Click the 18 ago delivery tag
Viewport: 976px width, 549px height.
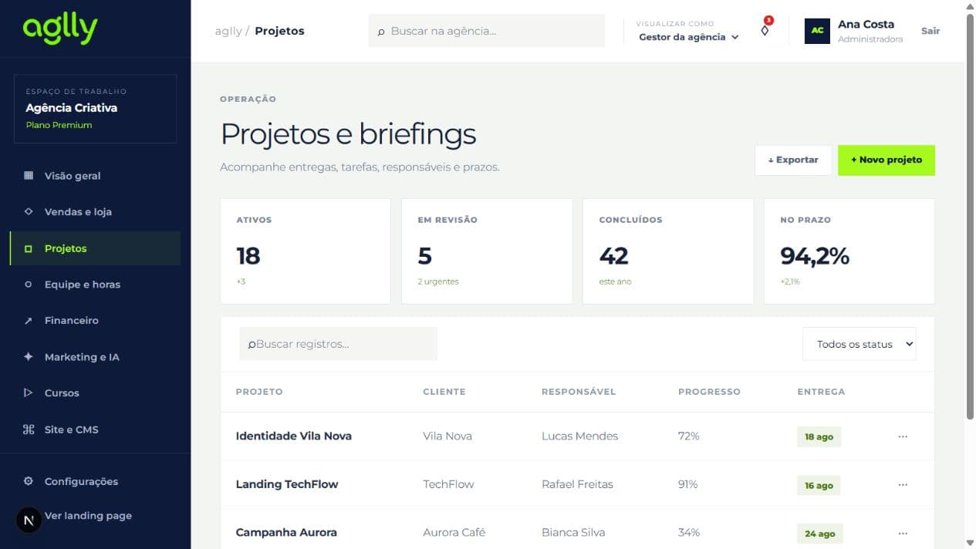tap(819, 437)
